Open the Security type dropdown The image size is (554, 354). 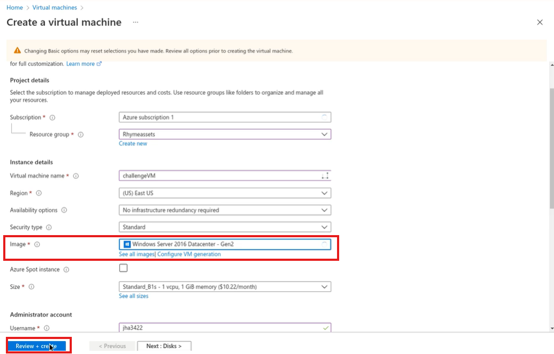click(225, 227)
